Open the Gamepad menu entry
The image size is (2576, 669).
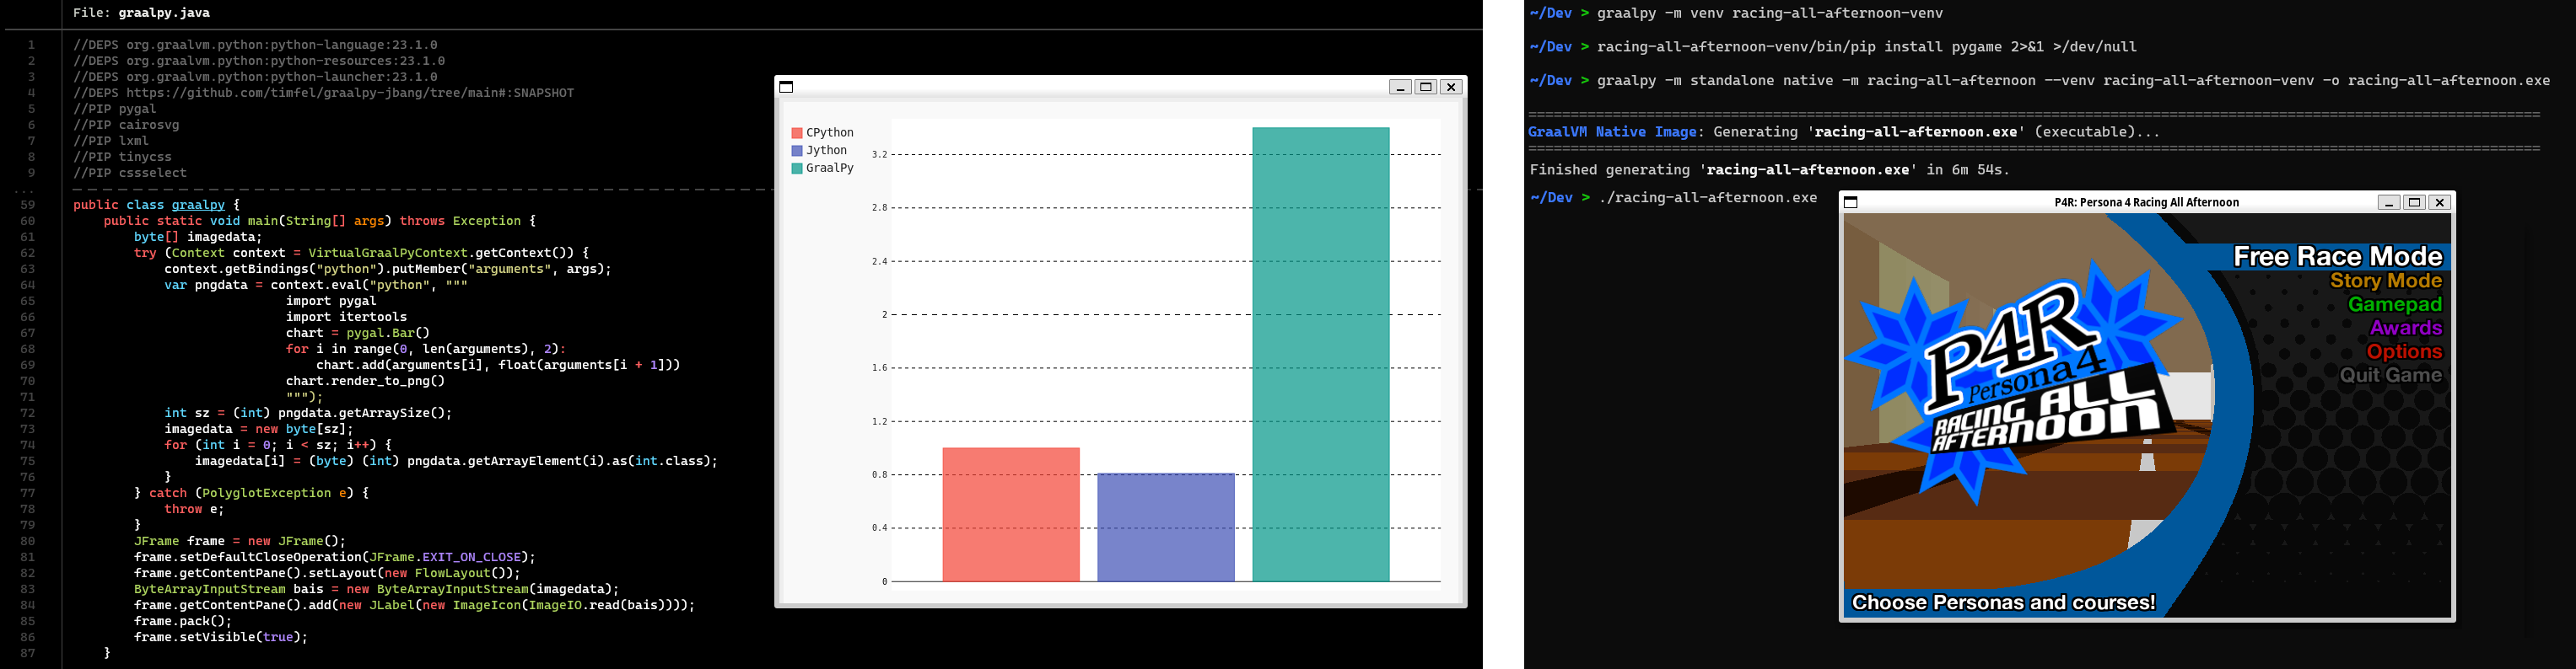coord(2394,304)
